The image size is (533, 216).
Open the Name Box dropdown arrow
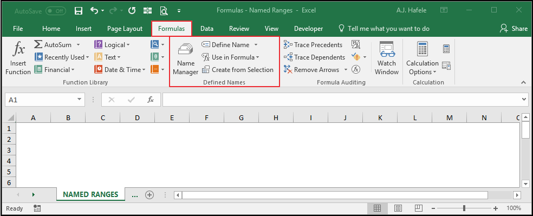pyautogui.click(x=80, y=100)
